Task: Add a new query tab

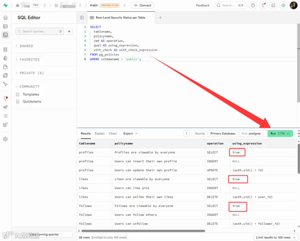Action: [160, 18]
